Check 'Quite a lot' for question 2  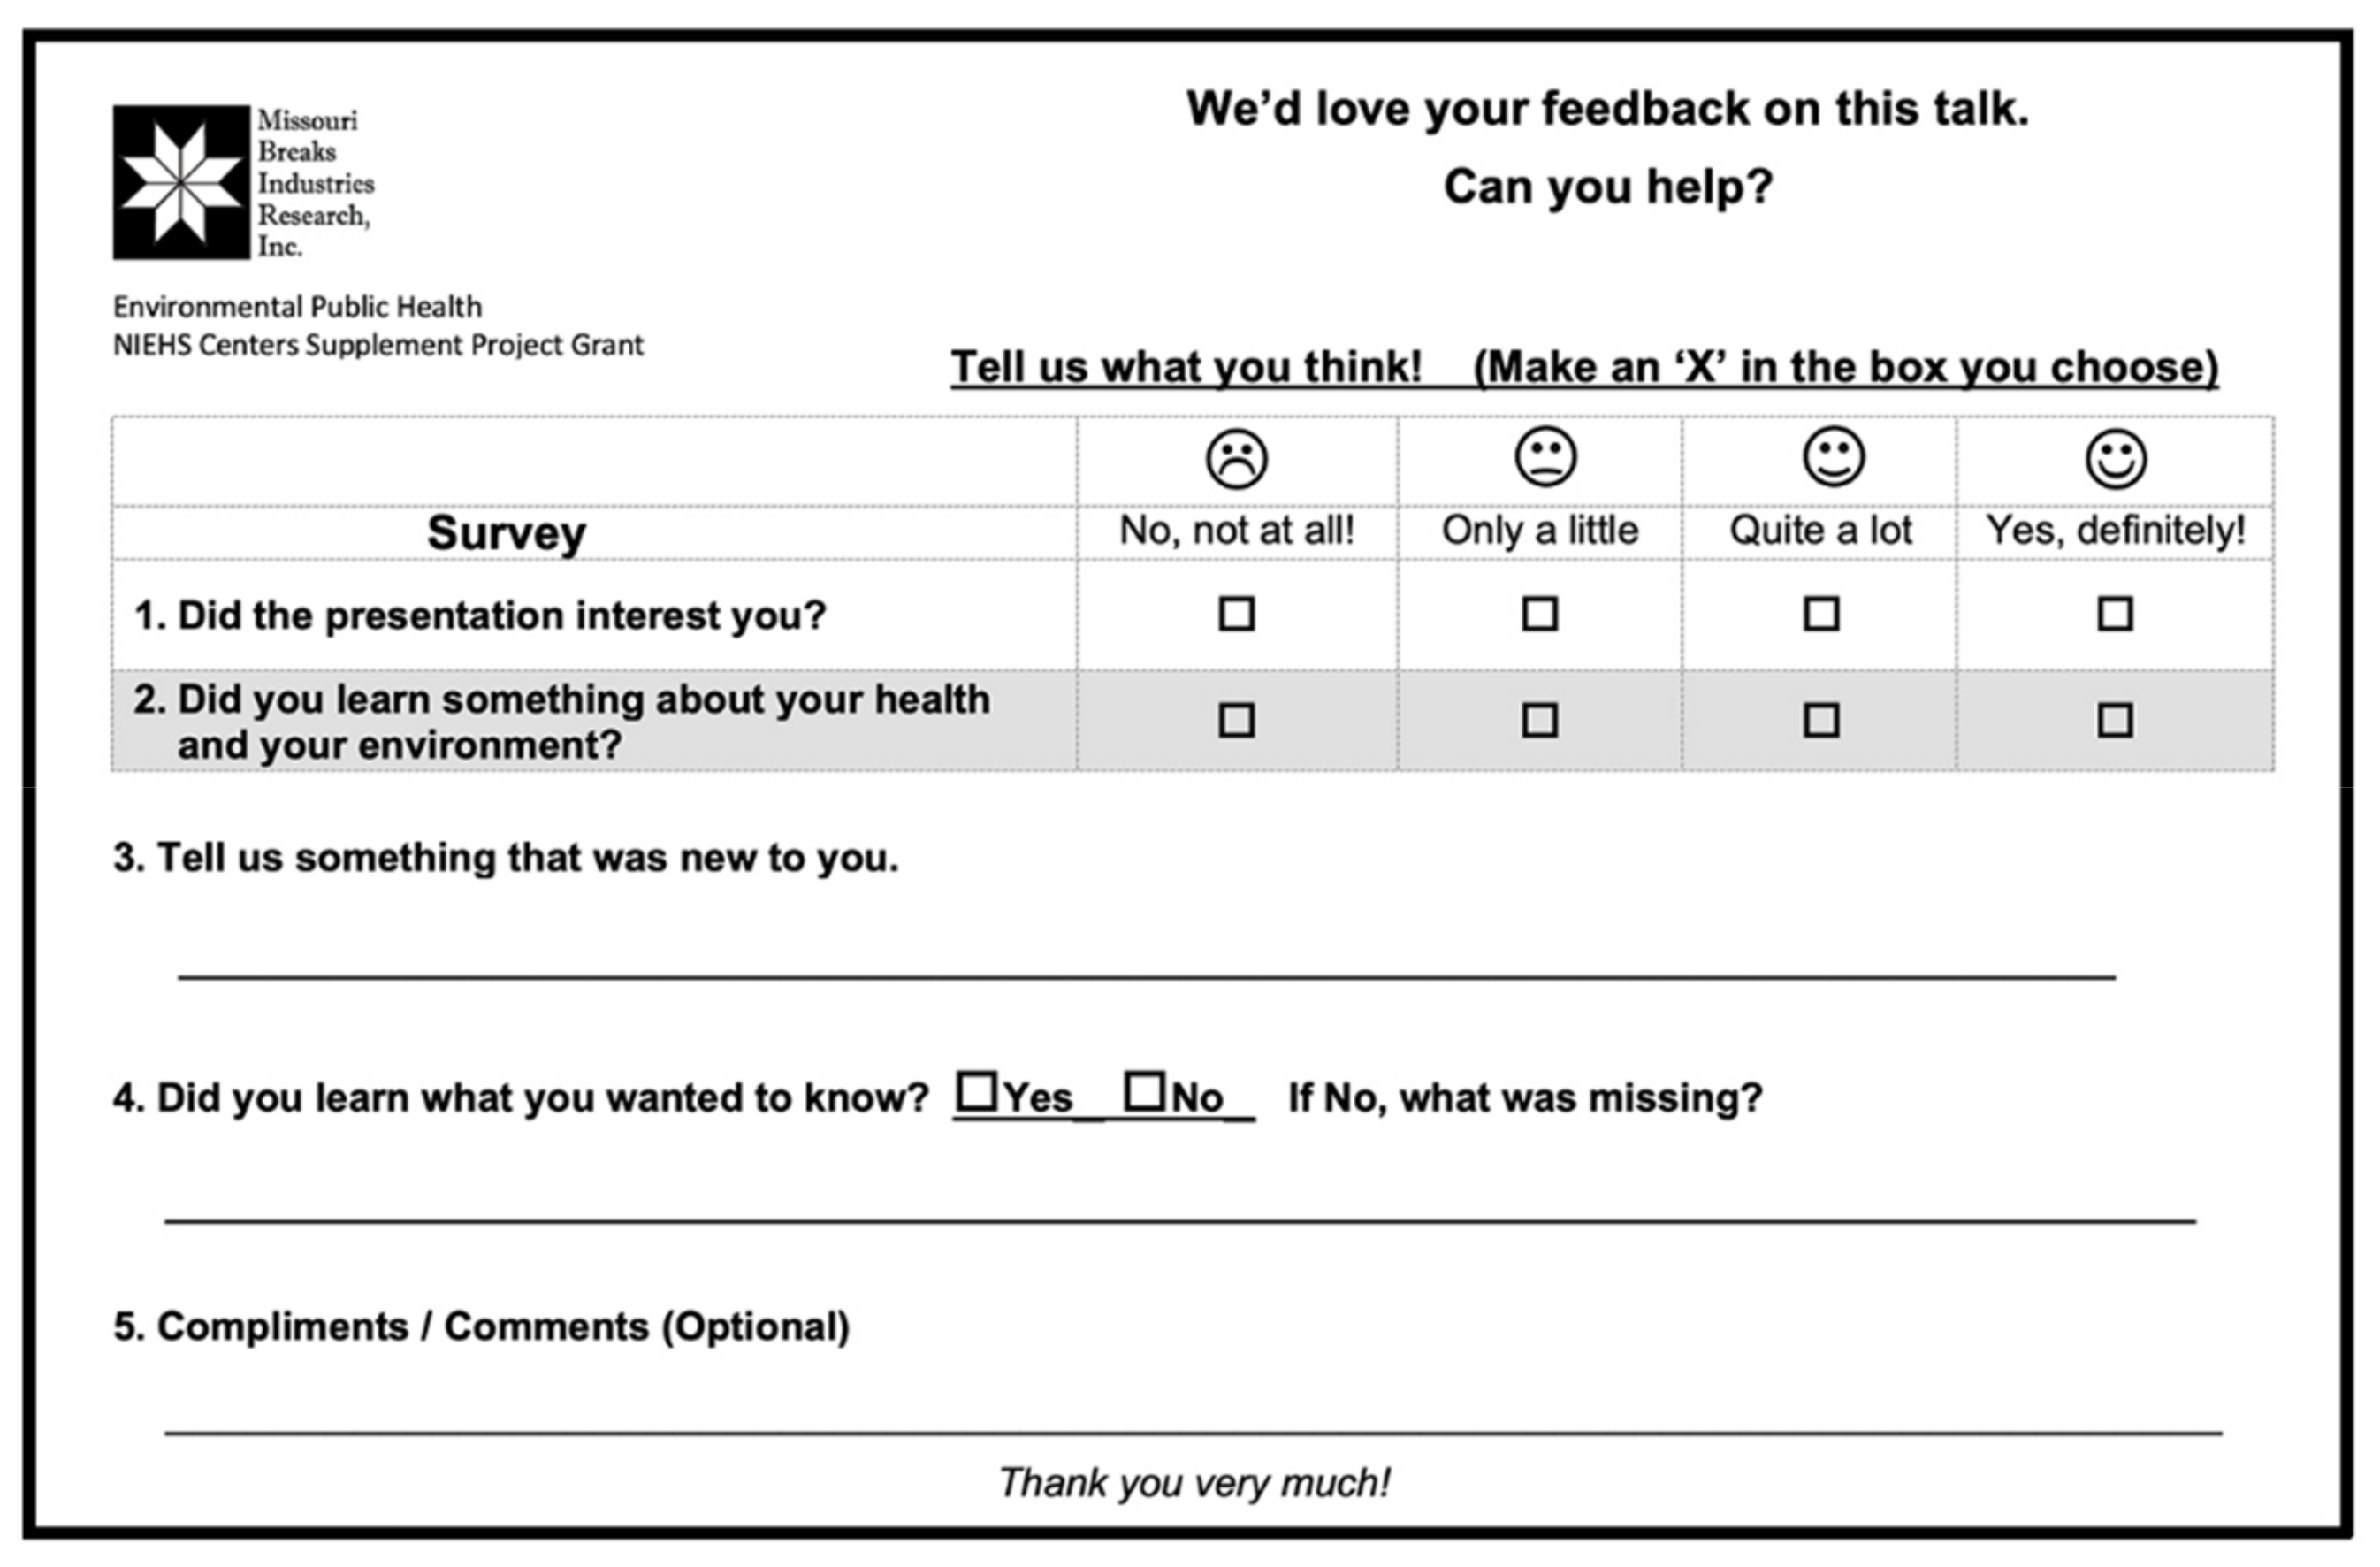(1821, 720)
